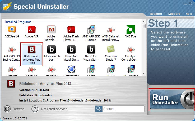The height and width of the screenshot is (121, 195).
Task: Click the magnifier search icon
Action: pos(99,109)
